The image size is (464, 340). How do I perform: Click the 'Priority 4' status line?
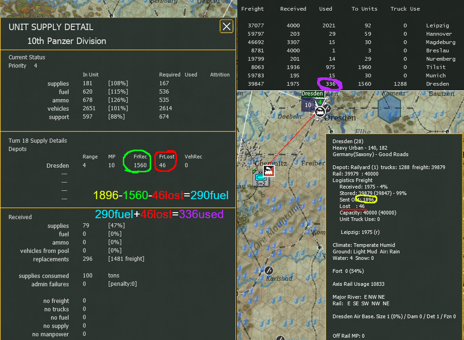[x=23, y=66]
